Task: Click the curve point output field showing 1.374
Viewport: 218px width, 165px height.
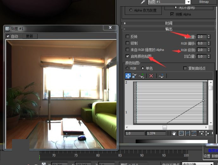Action: (156, 133)
